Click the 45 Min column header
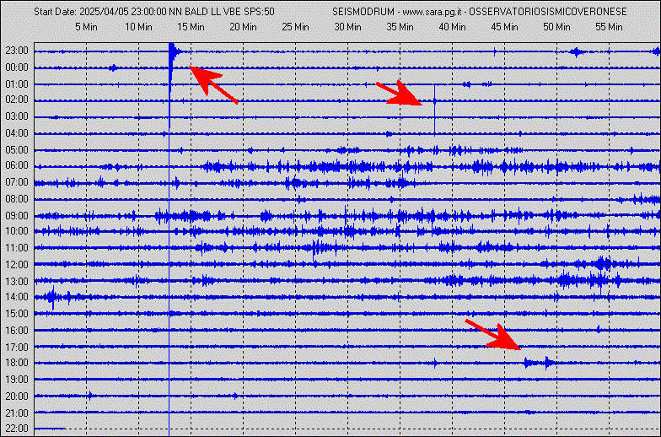 pyautogui.click(x=504, y=27)
